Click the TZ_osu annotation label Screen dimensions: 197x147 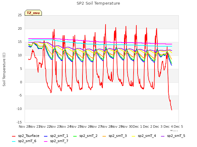coord(33,13)
